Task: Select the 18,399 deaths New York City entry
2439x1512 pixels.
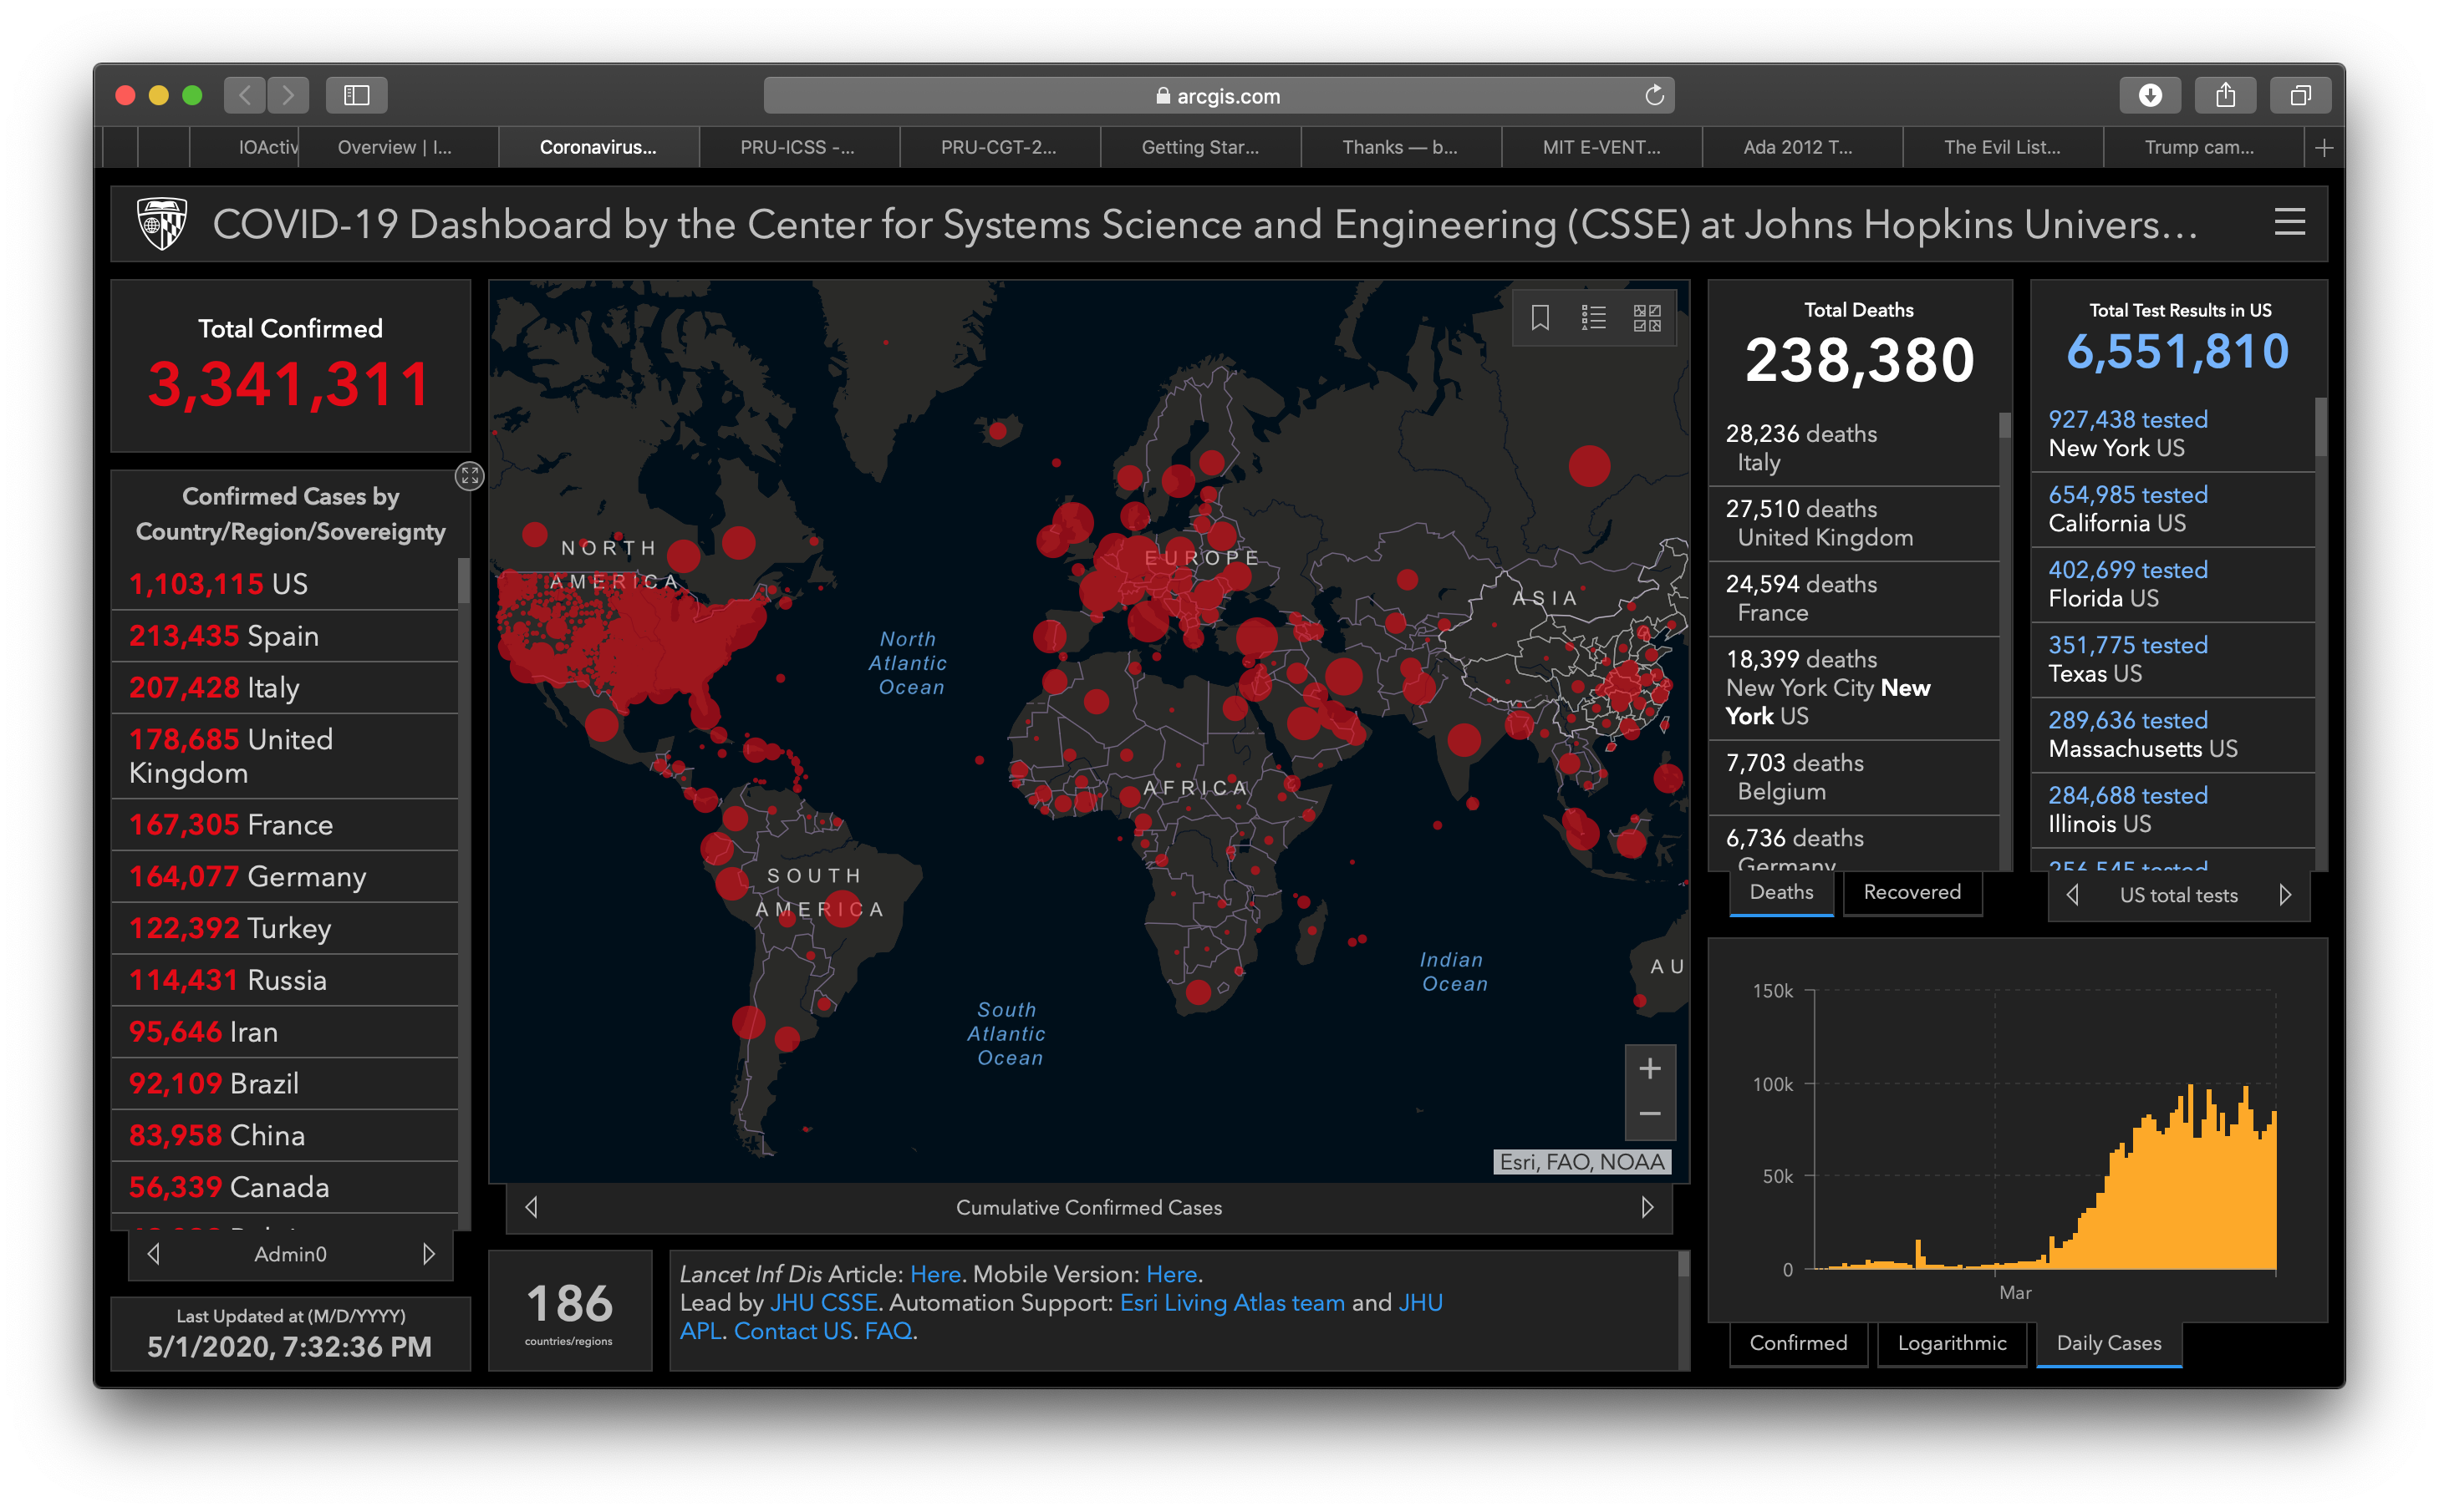Action: click(x=1854, y=688)
